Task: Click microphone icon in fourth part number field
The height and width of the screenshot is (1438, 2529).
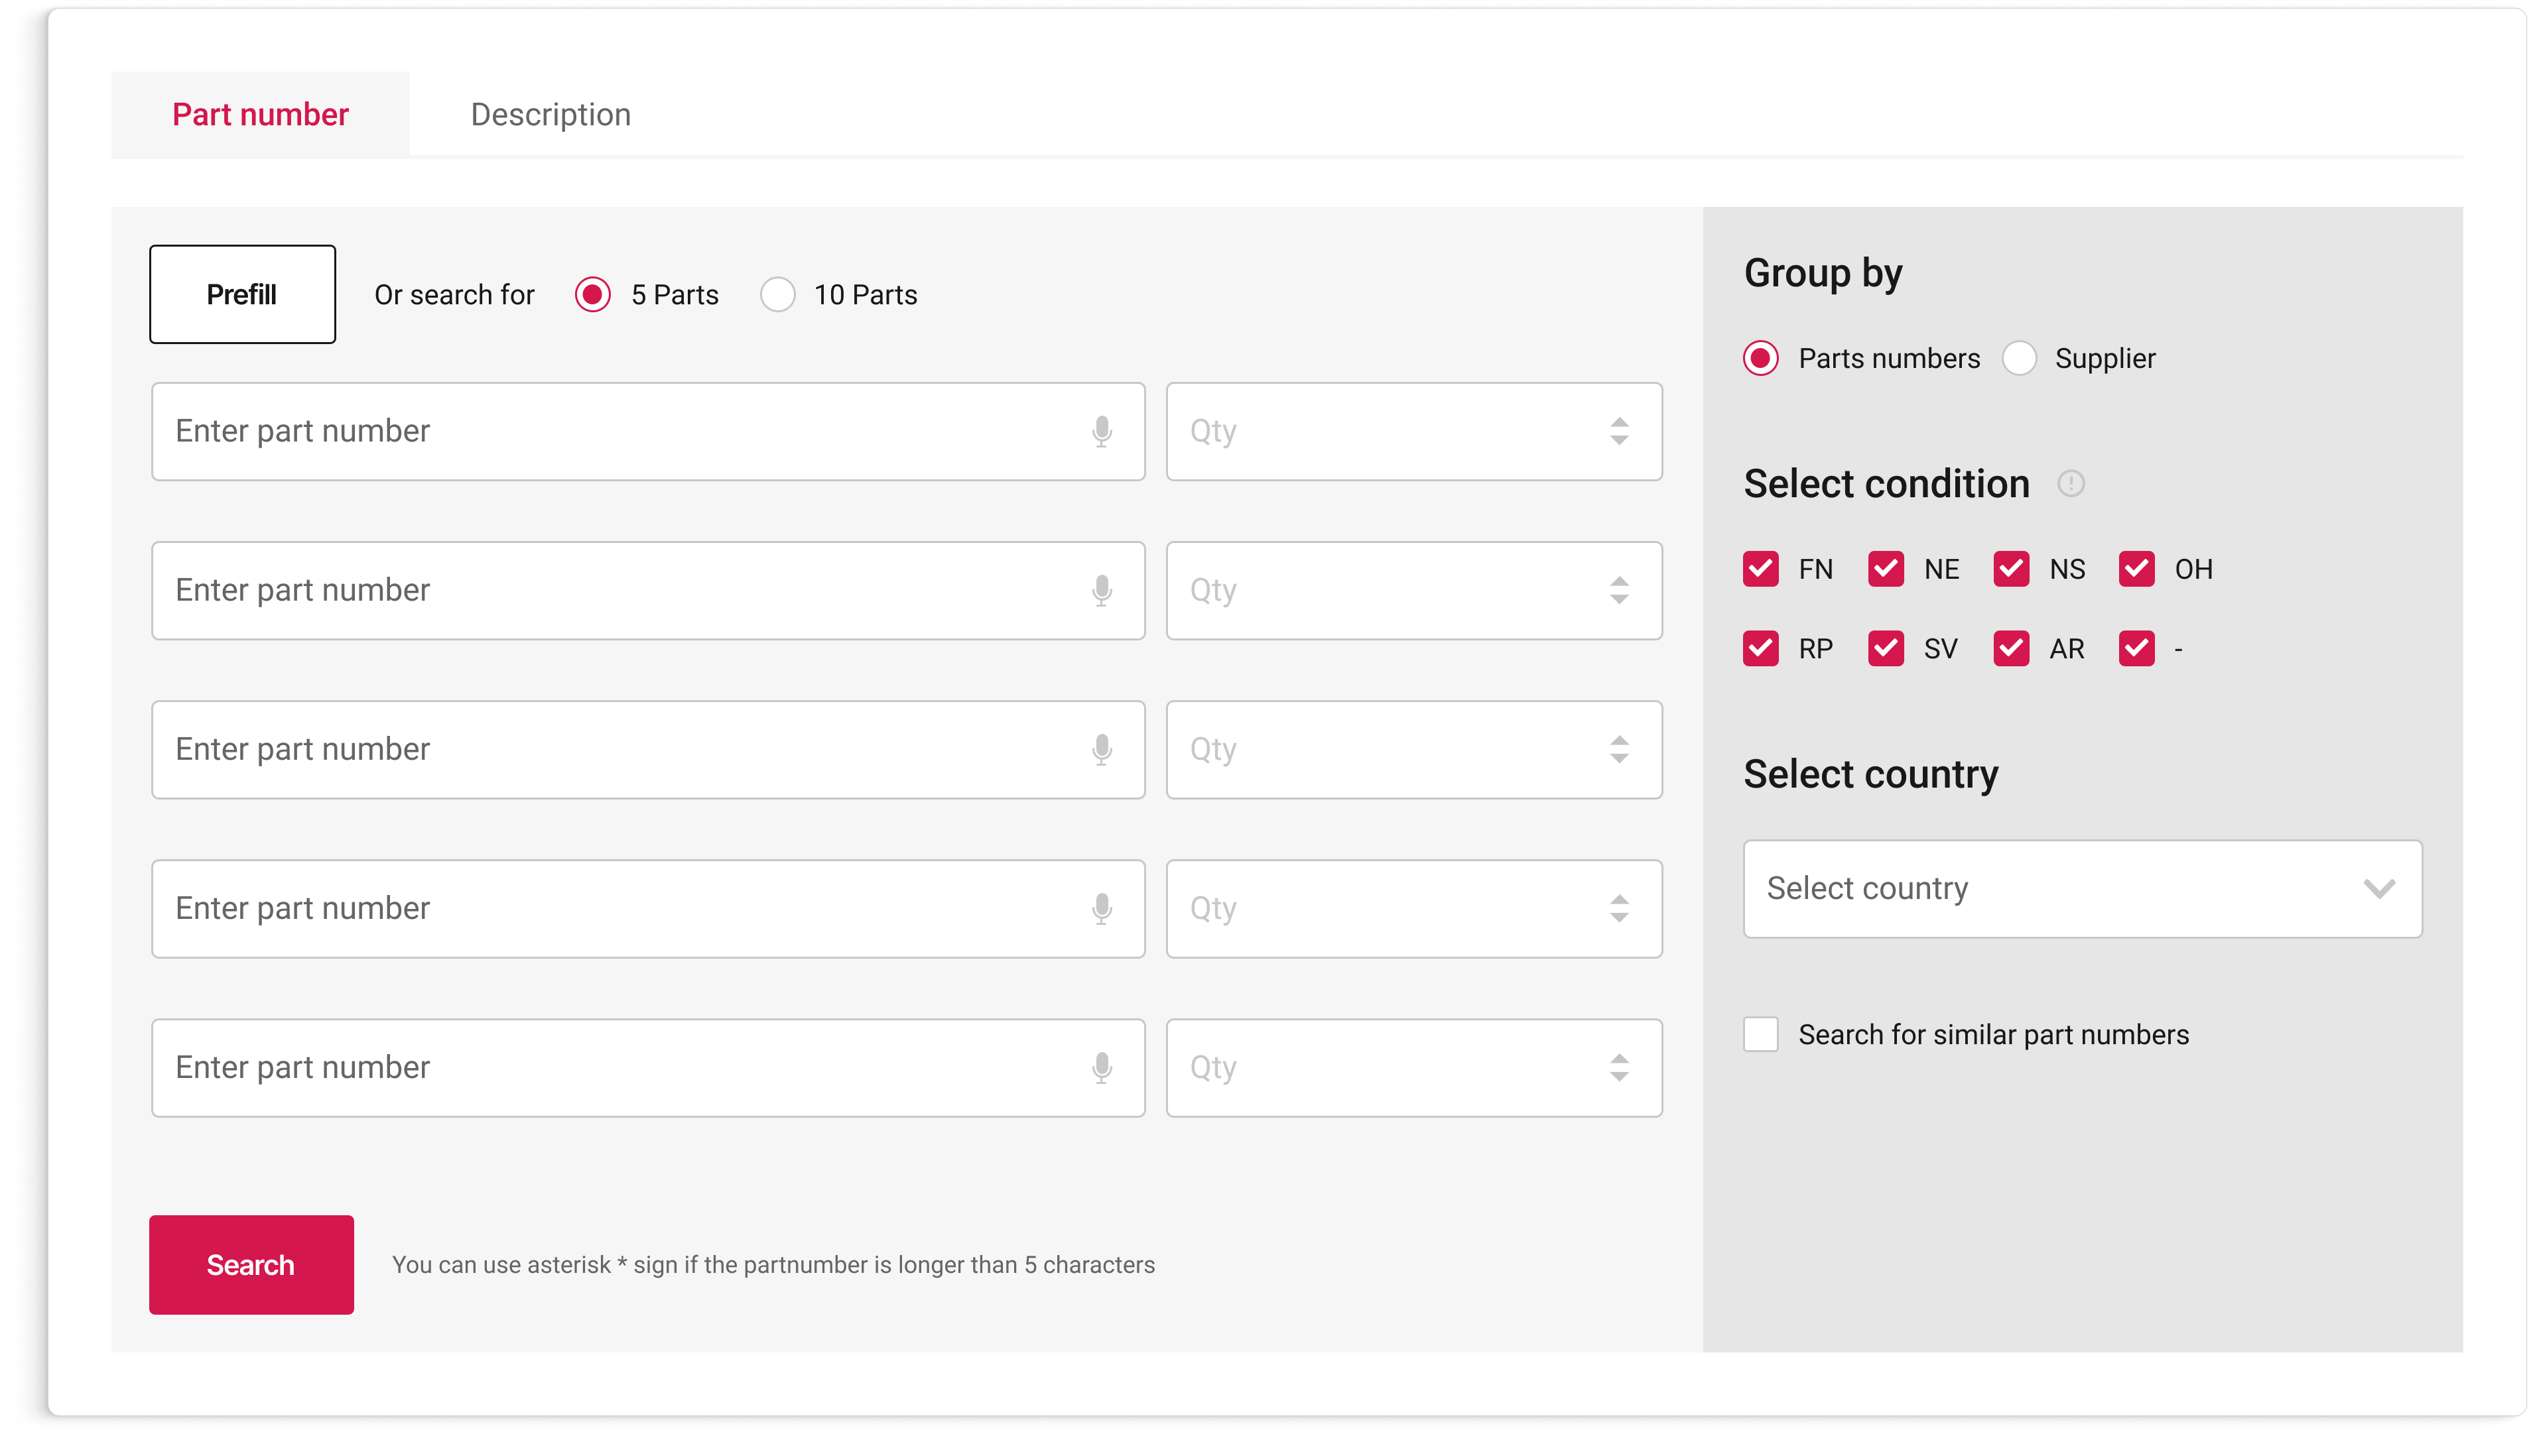Action: click(x=1102, y=909)
